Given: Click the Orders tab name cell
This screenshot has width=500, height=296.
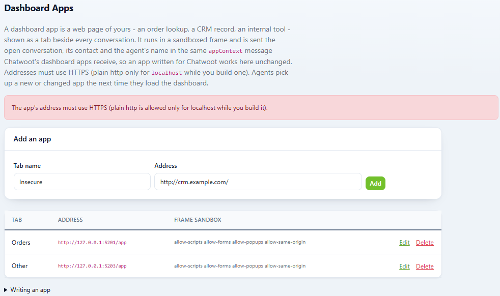Looking at the screenshot, I should point(21,243).
